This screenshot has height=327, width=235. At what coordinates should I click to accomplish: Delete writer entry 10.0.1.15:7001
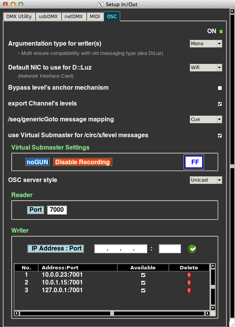pyautogui.click(x=189, y=283)
